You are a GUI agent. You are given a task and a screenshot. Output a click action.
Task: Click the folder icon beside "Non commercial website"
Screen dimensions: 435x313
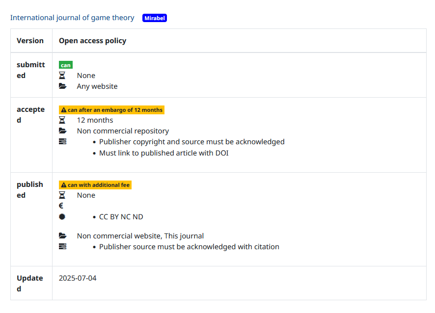coord(62,236)
